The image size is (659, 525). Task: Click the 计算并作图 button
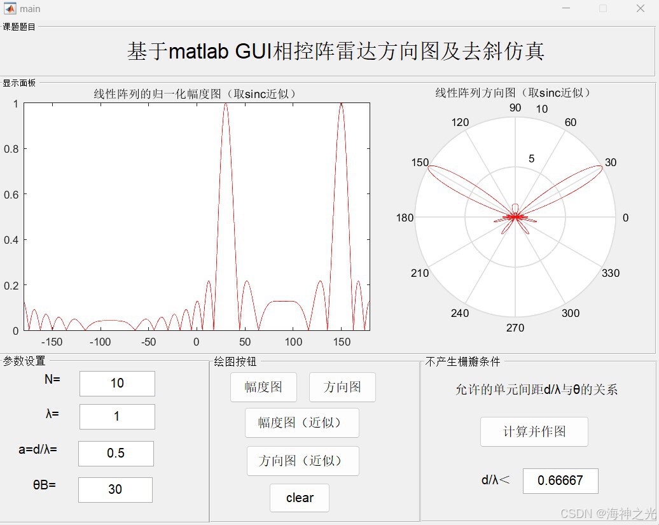534,431
